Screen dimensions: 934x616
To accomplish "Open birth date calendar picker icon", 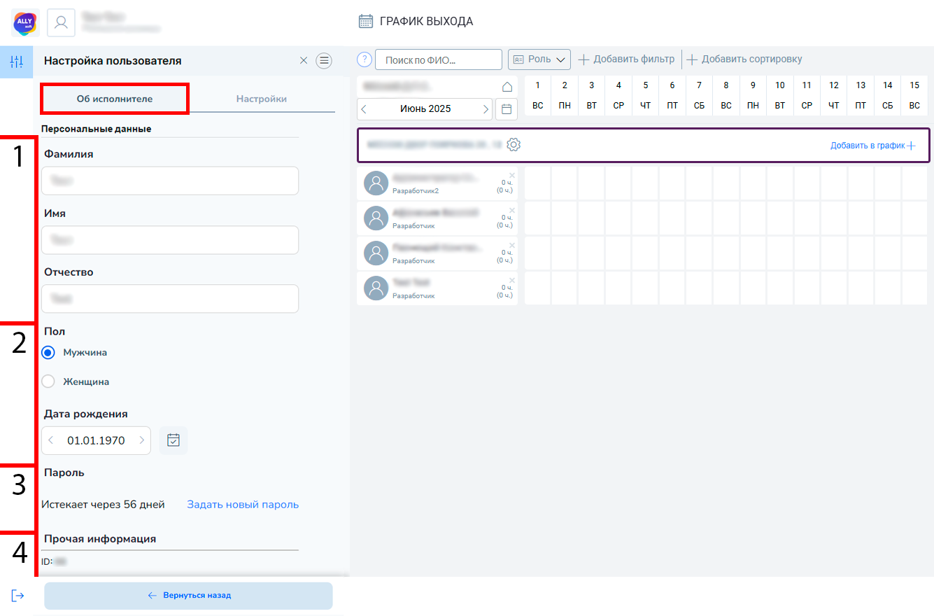I will pos(174,440).
